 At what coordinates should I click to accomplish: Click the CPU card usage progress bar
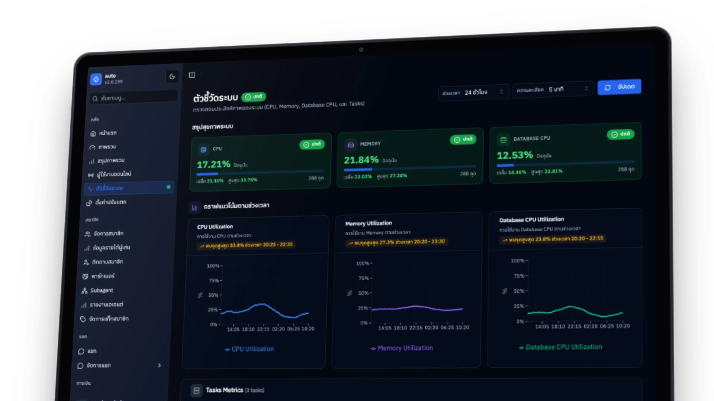[260, 172]
